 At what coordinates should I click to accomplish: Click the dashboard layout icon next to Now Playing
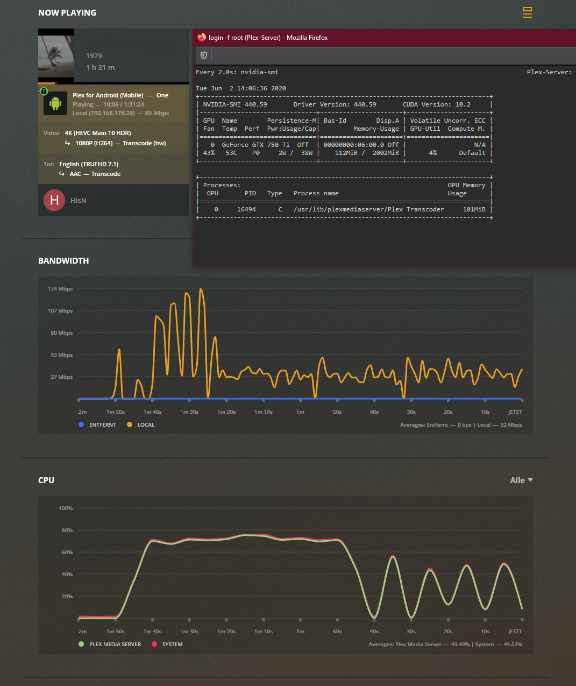point(527,12)
